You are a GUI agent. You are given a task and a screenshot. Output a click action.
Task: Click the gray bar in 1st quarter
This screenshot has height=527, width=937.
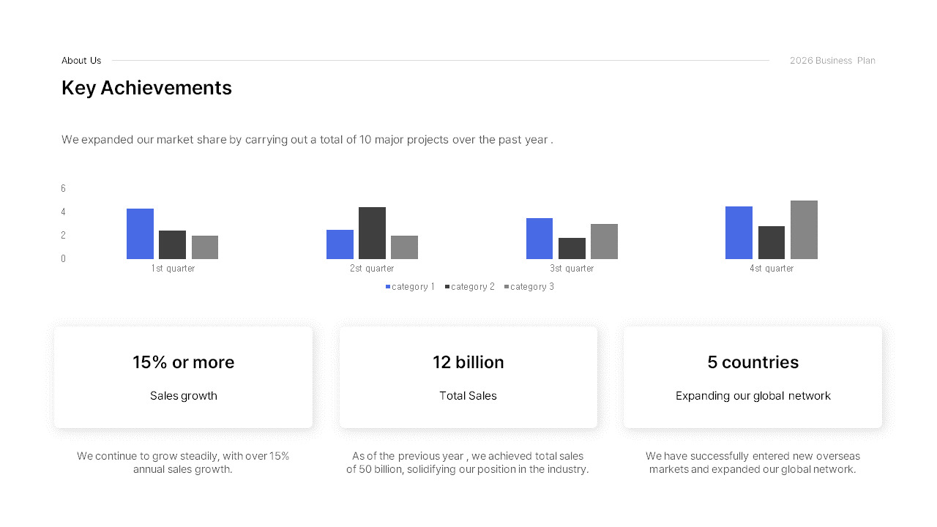[x=205, y=247]
